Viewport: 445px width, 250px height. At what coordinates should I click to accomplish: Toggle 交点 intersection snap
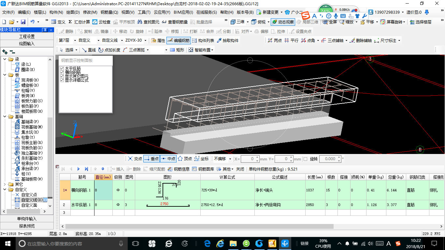pyautogui.click(x=135, y=159)
